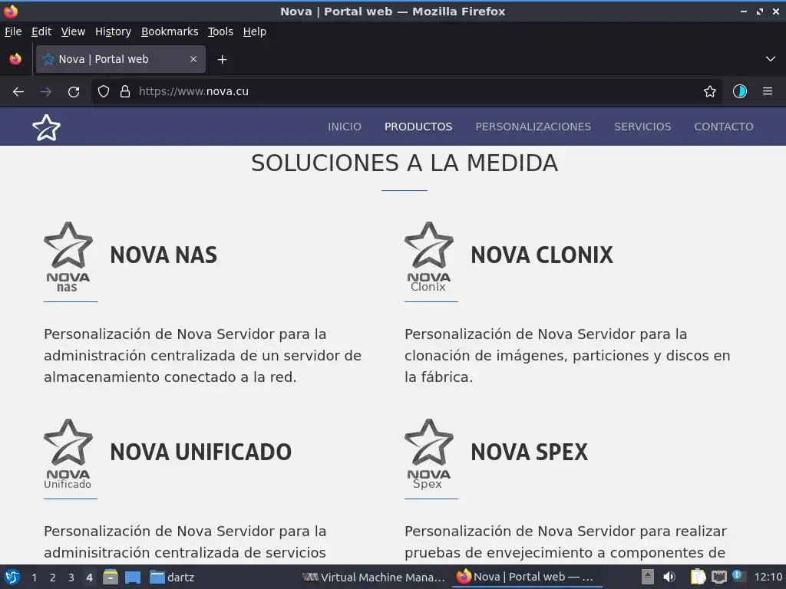
Task: Open the Firefox hamburger application menu
Action: tap(768, 92)
